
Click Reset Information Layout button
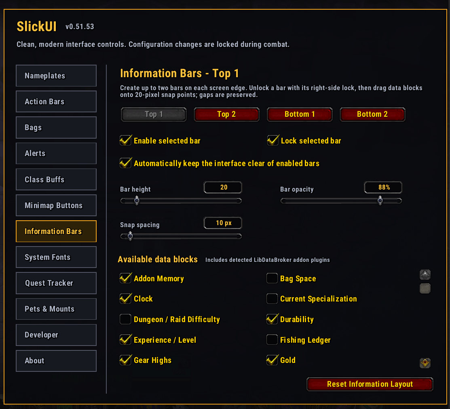(370, 384)
